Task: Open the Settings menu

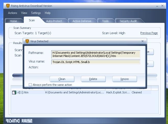Action: (x=36, y=13)
